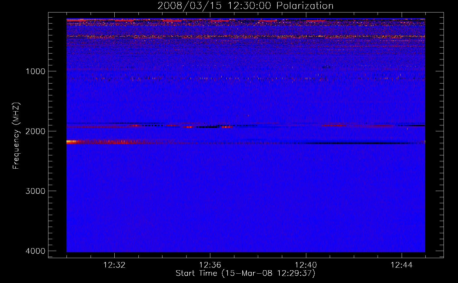
Task: Click the '12:40' time tick label
Action: 306,265
